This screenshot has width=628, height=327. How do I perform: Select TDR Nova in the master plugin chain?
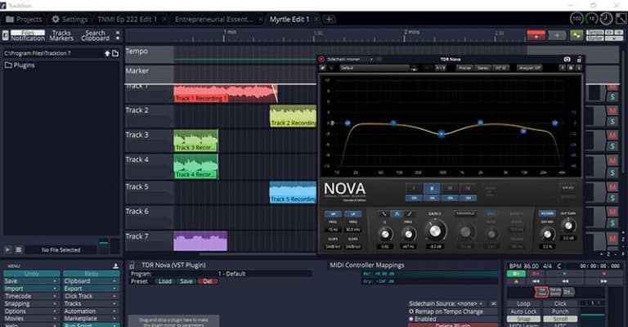click(541, 292)
